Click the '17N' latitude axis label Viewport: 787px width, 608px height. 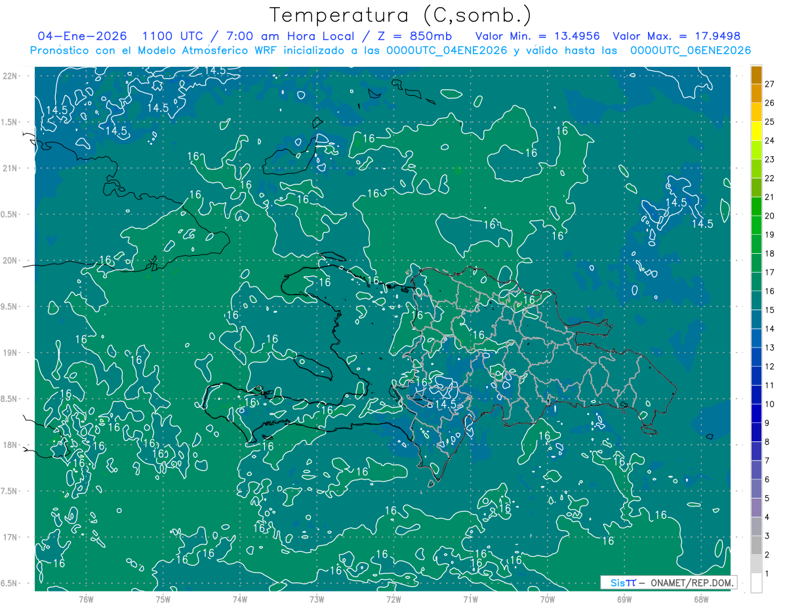[x=11, y=537]
